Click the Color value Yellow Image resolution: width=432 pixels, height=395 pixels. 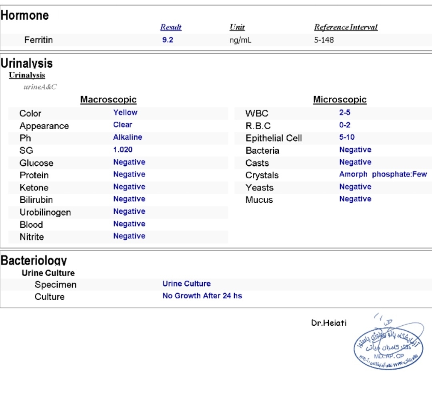click(125, 112)
